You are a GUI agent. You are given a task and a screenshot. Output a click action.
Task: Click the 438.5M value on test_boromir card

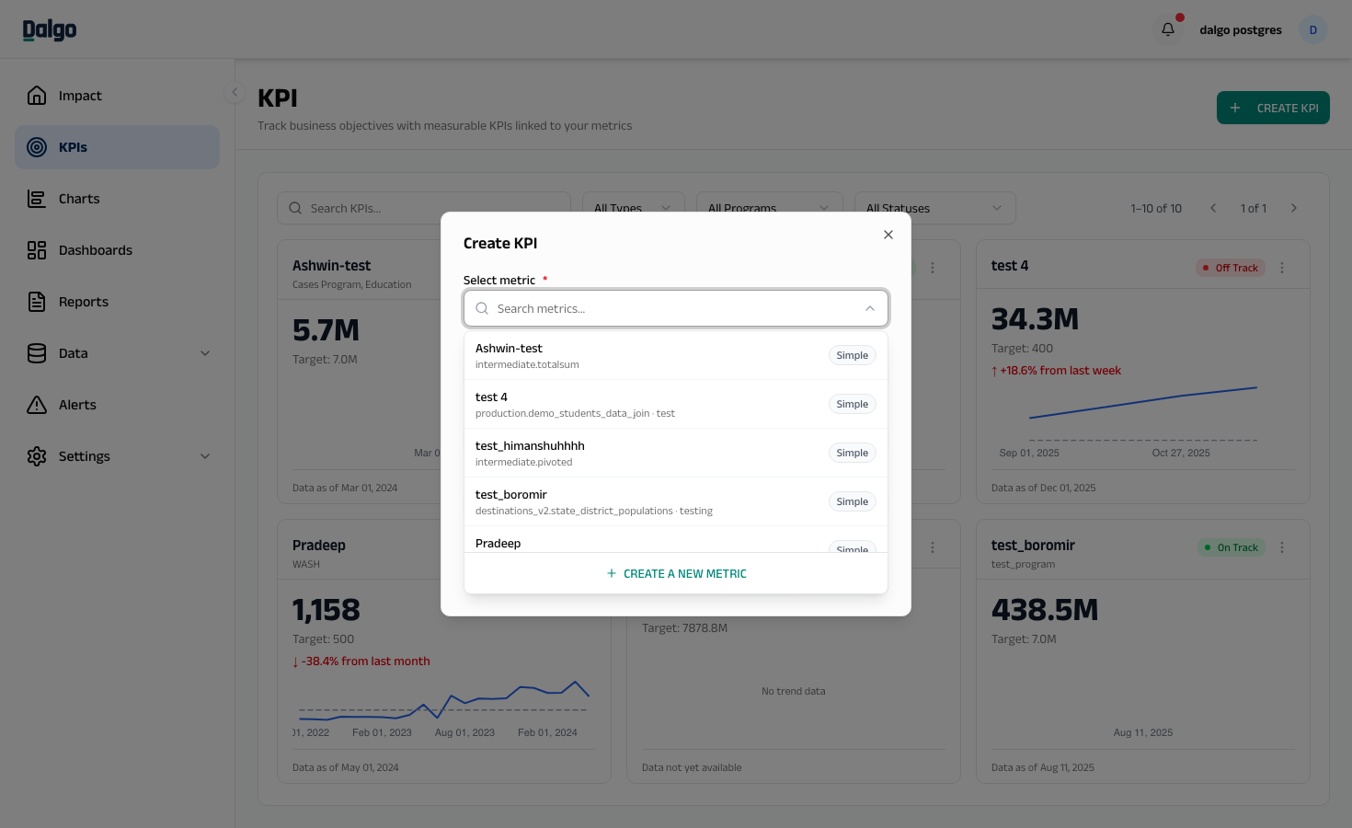pyautogui.click(x=1045, y=610)
